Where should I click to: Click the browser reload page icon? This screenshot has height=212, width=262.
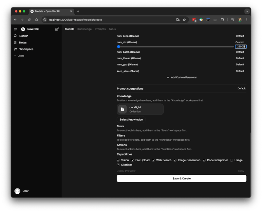(29, 20)
